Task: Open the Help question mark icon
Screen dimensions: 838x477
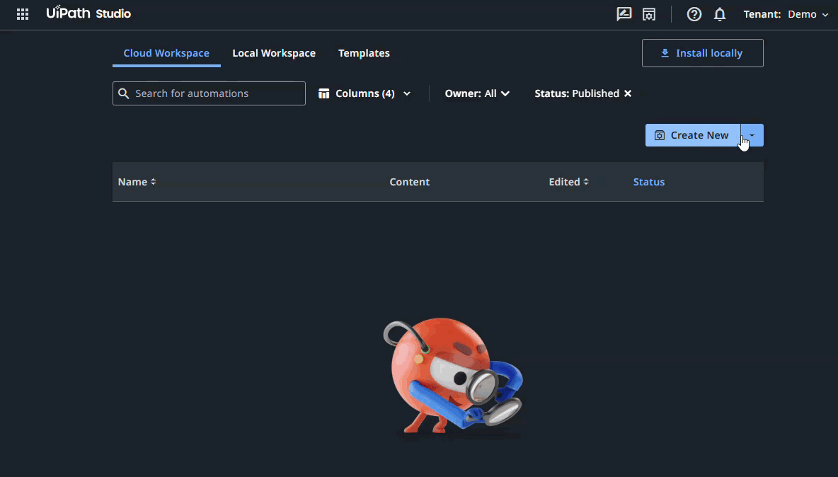Action: 694,14
